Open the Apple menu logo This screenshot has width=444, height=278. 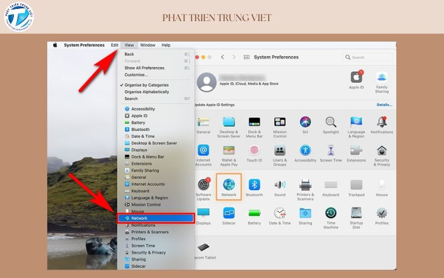click(x=55, y=45)
